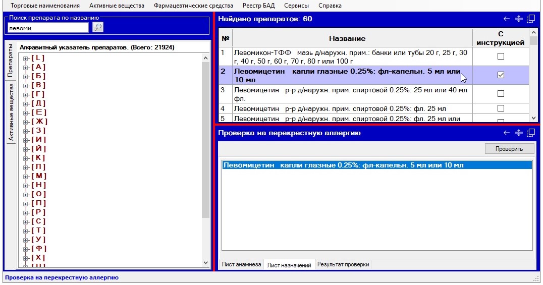Select the [ У ] letter in the tree
The image size is (543, 285).
click(38, 239)
